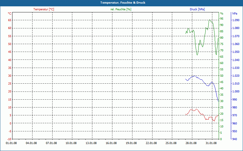Select the 'Temperatur [°C]' legend label
Screen dimensions: 243x151
44,9
